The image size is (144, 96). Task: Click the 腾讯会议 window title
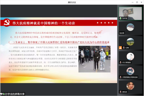pos(72,2)
